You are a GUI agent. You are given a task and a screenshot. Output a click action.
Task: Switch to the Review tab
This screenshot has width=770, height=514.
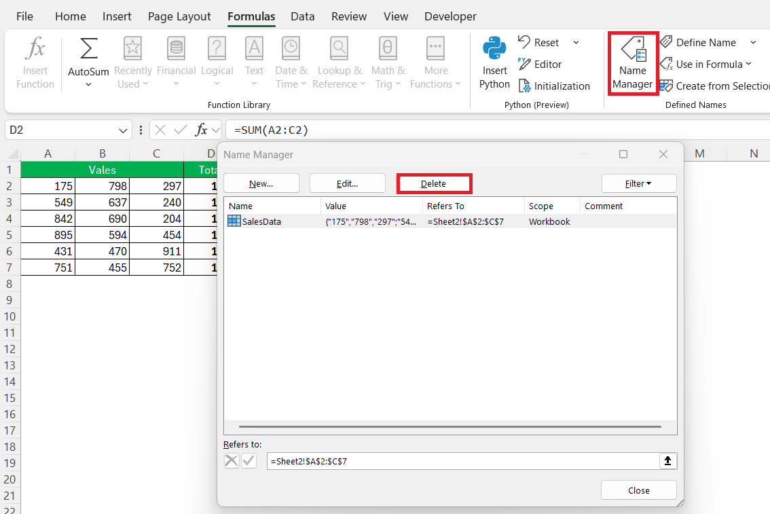click(x=348, y=16)
